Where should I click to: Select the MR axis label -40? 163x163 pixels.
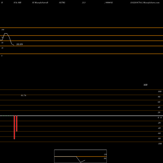(x=159, y=128)
